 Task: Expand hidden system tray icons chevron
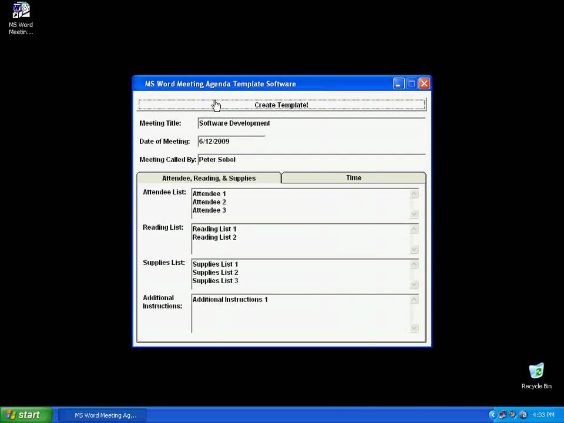492,415
